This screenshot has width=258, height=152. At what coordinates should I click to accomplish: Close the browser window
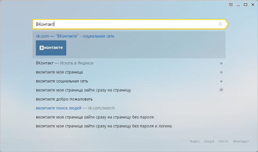pyautogui.click(x=253, y=5)
